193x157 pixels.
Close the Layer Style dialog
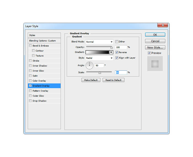pos(163,25)
